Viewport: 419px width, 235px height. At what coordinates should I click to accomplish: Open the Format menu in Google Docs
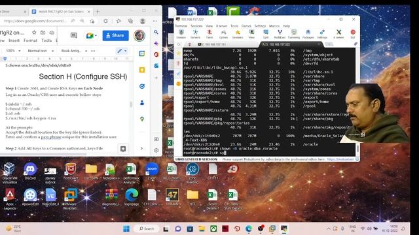(30, 40)
